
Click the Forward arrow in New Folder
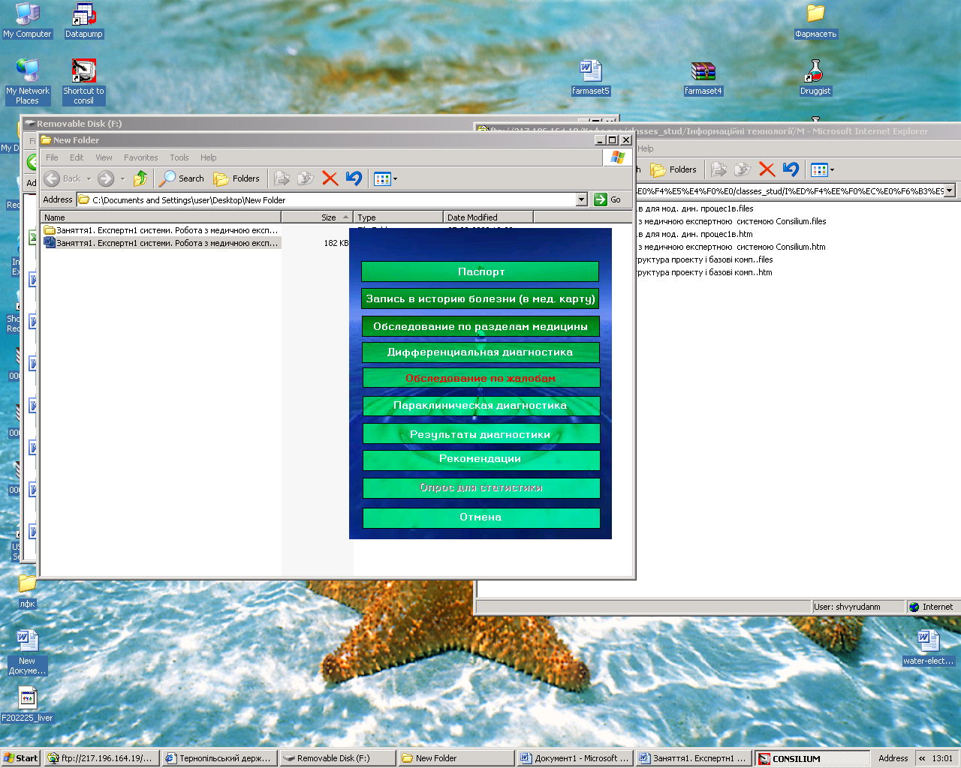point(106,178)
